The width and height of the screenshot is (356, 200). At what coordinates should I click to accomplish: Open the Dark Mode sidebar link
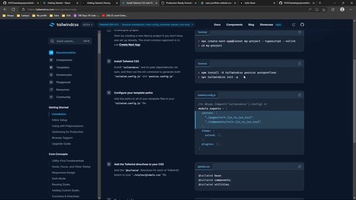coord(58,178)
